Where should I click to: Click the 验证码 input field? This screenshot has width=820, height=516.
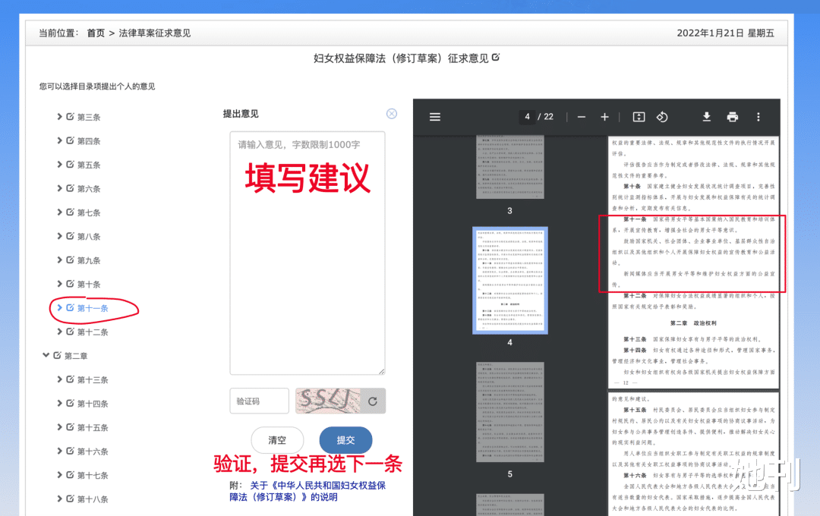point(259,401)
